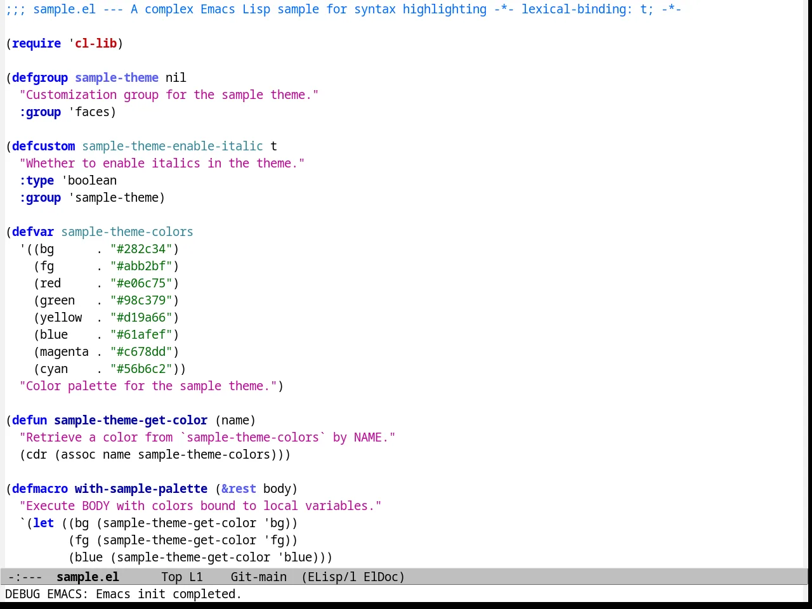Click docstring "Whether to enable italics in the theme."
Viewport: 812px width, 609px height.
click(162, 163)
